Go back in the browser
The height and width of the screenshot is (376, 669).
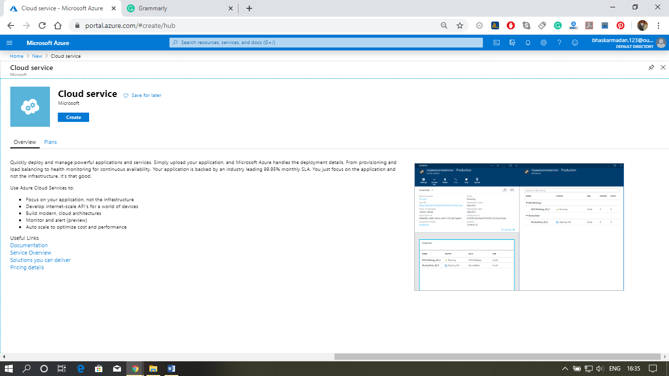pos(11,25)
